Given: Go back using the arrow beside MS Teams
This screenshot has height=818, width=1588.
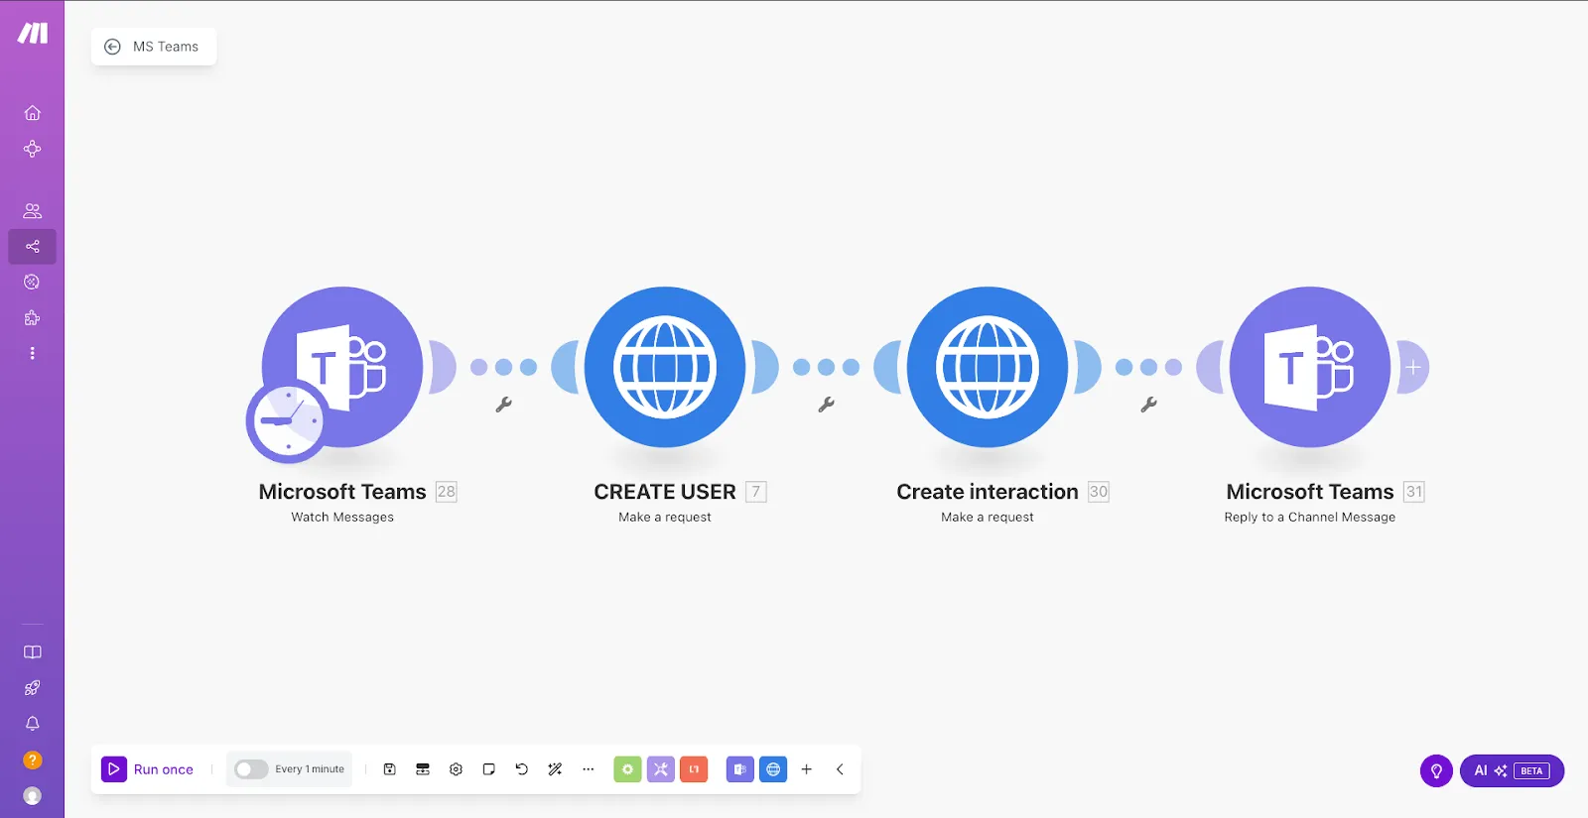Looking at the screenshot, I should pos(113,47).
